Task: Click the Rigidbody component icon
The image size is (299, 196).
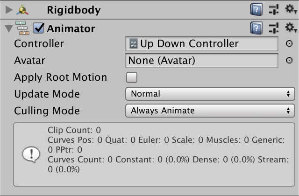Action: pyautogui.click(x=22, y=9)
